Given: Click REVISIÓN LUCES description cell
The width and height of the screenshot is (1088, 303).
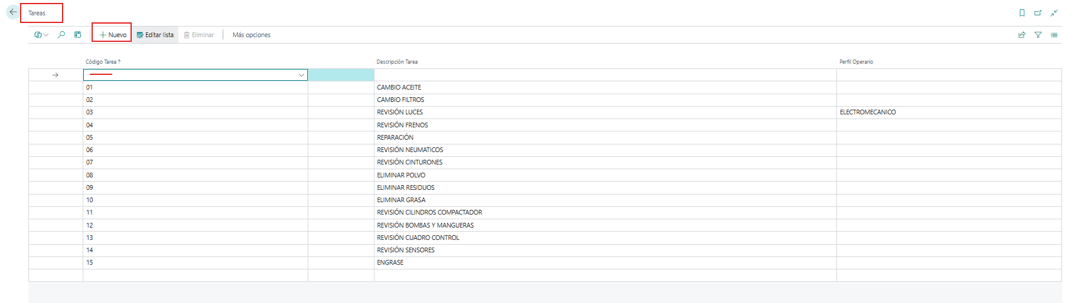Looking at the screenshot, I should [605, 112].
